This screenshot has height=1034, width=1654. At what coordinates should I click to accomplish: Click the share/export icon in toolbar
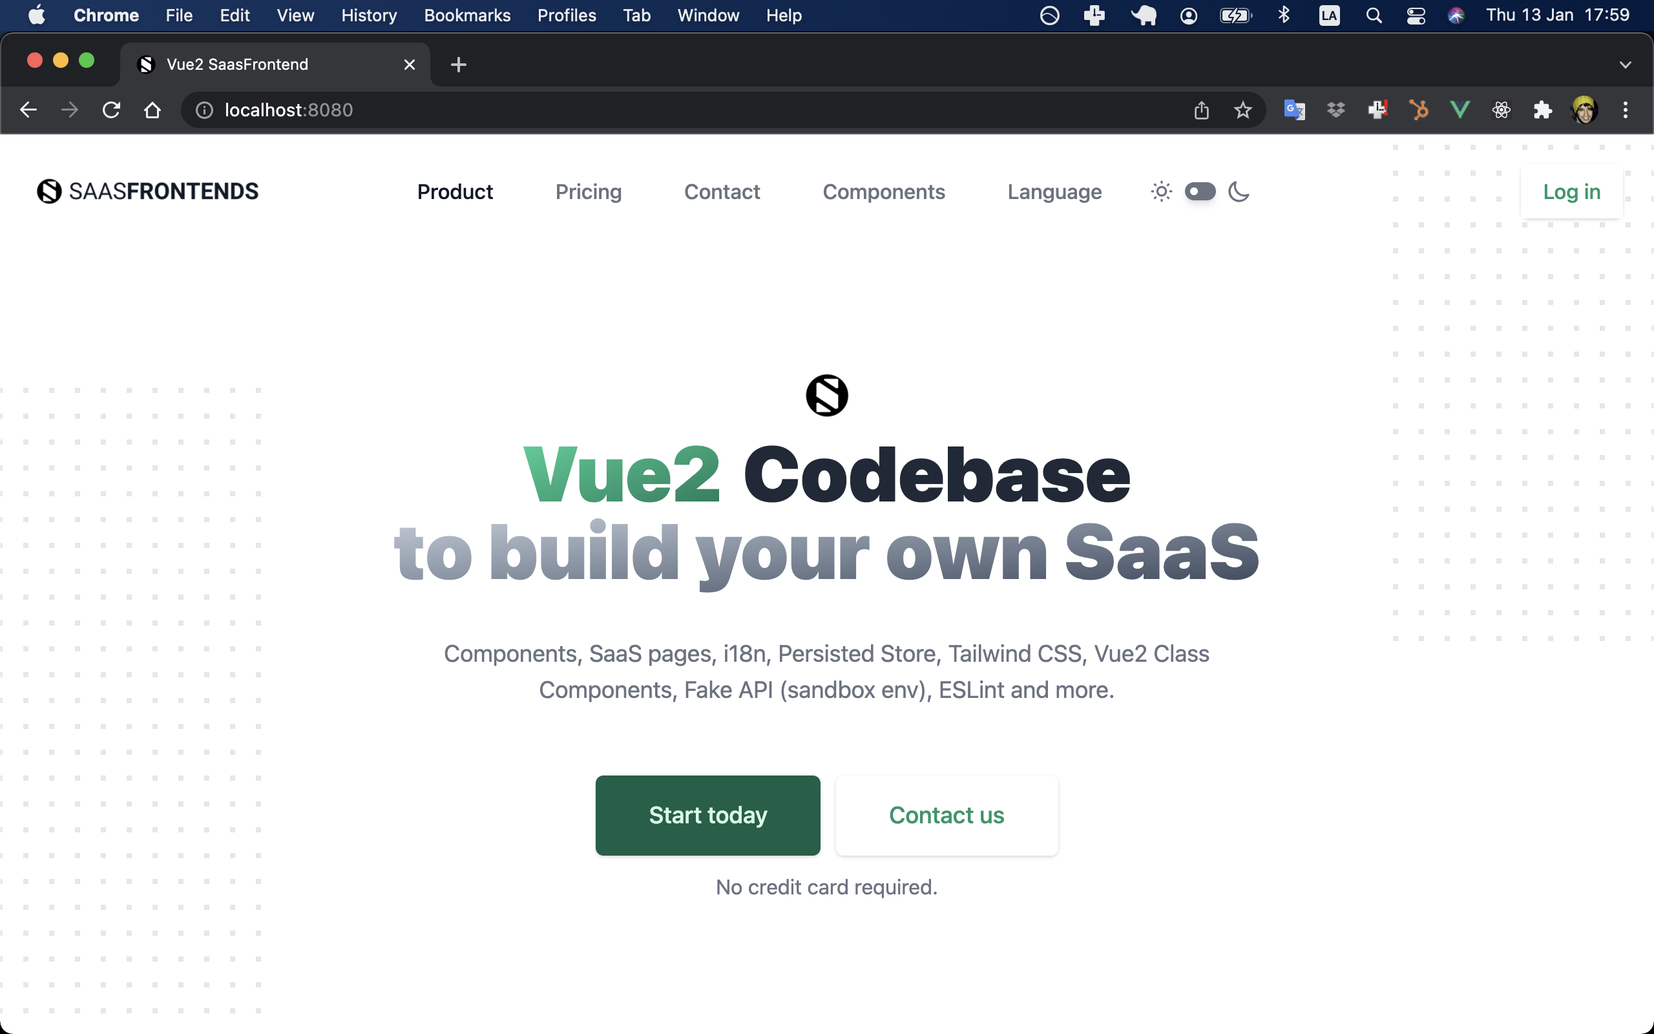tap(1202, 110)
